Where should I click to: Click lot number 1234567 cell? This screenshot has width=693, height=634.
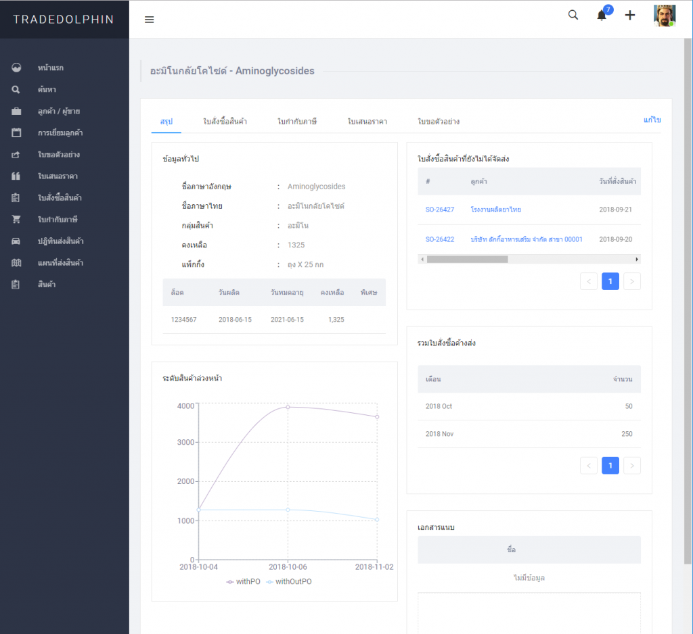pos(184,320)
